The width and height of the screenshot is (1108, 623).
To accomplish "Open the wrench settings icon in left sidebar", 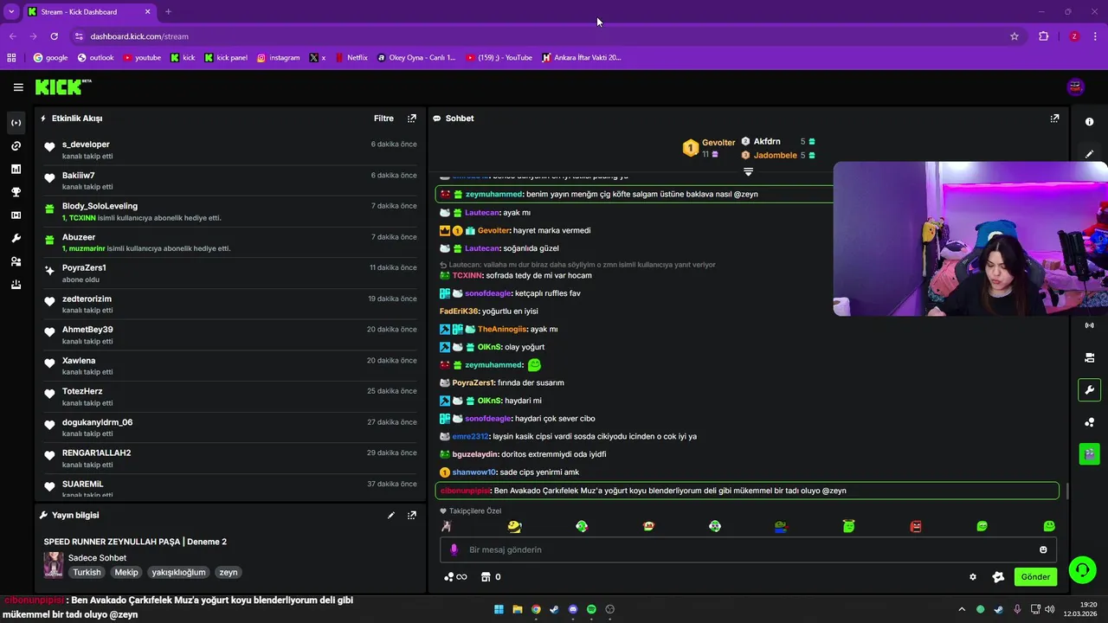I will 16,238.
